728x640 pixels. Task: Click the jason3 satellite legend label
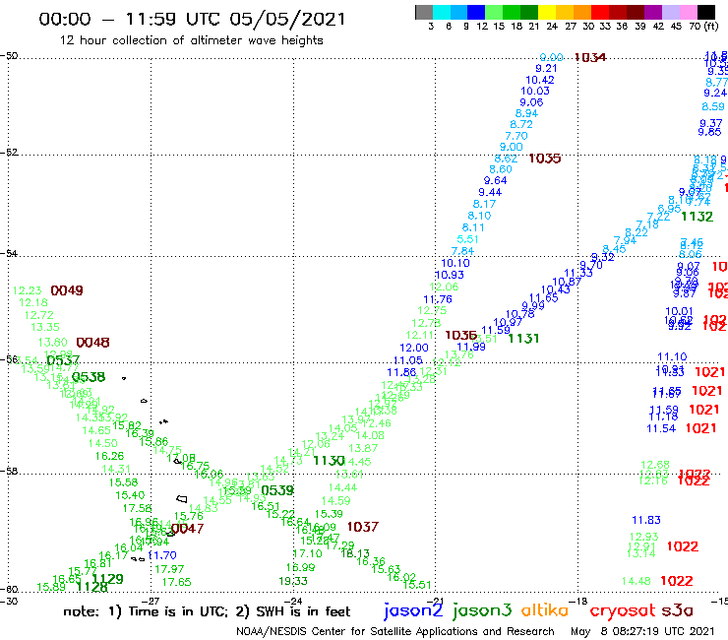[x=482, y=610]
